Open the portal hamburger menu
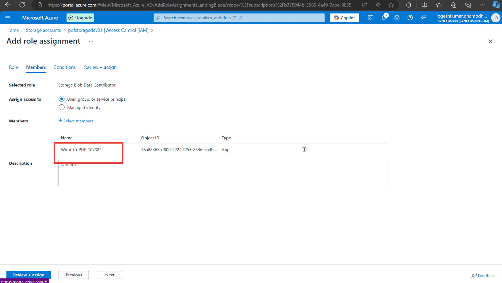Viewport: 502px width, 283px height. click(x=8, y=18)
